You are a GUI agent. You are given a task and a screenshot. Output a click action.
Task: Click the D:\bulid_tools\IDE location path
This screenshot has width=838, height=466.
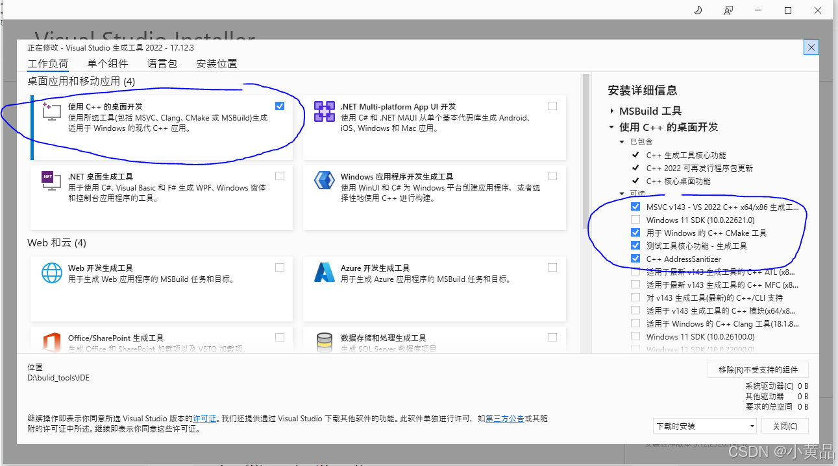(x=58, y=377)
